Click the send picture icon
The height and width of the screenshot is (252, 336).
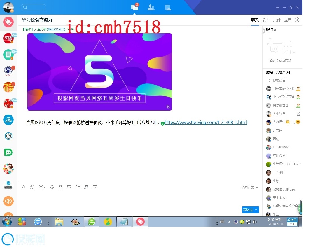click(69, 187)
